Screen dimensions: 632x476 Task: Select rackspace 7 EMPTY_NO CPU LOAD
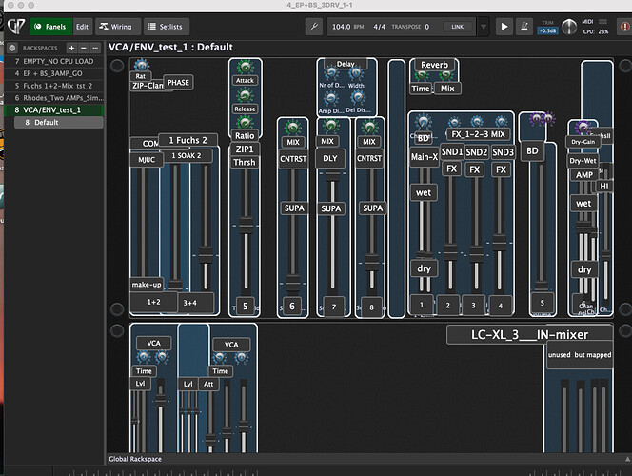53,61
